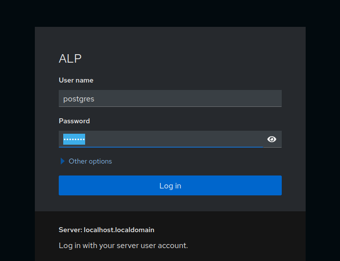Click the 'Log in with your server user account' message
340x261 pixels.
pyautogui.click(x=123, y=246)
